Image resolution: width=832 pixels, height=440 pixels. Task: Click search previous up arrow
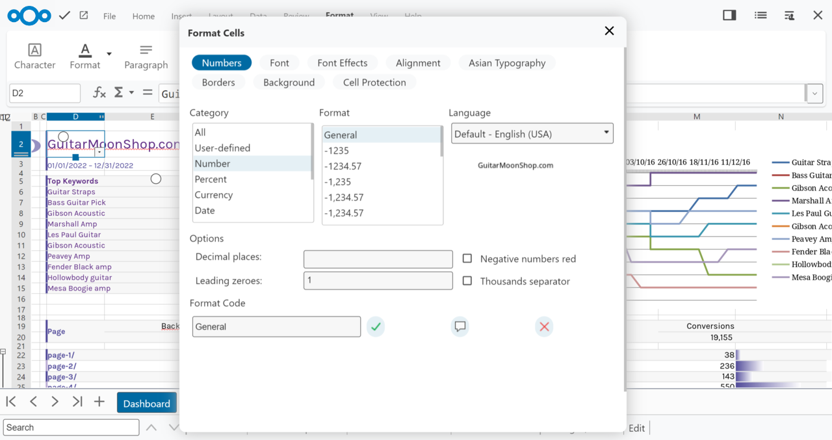tap(151, 427)
